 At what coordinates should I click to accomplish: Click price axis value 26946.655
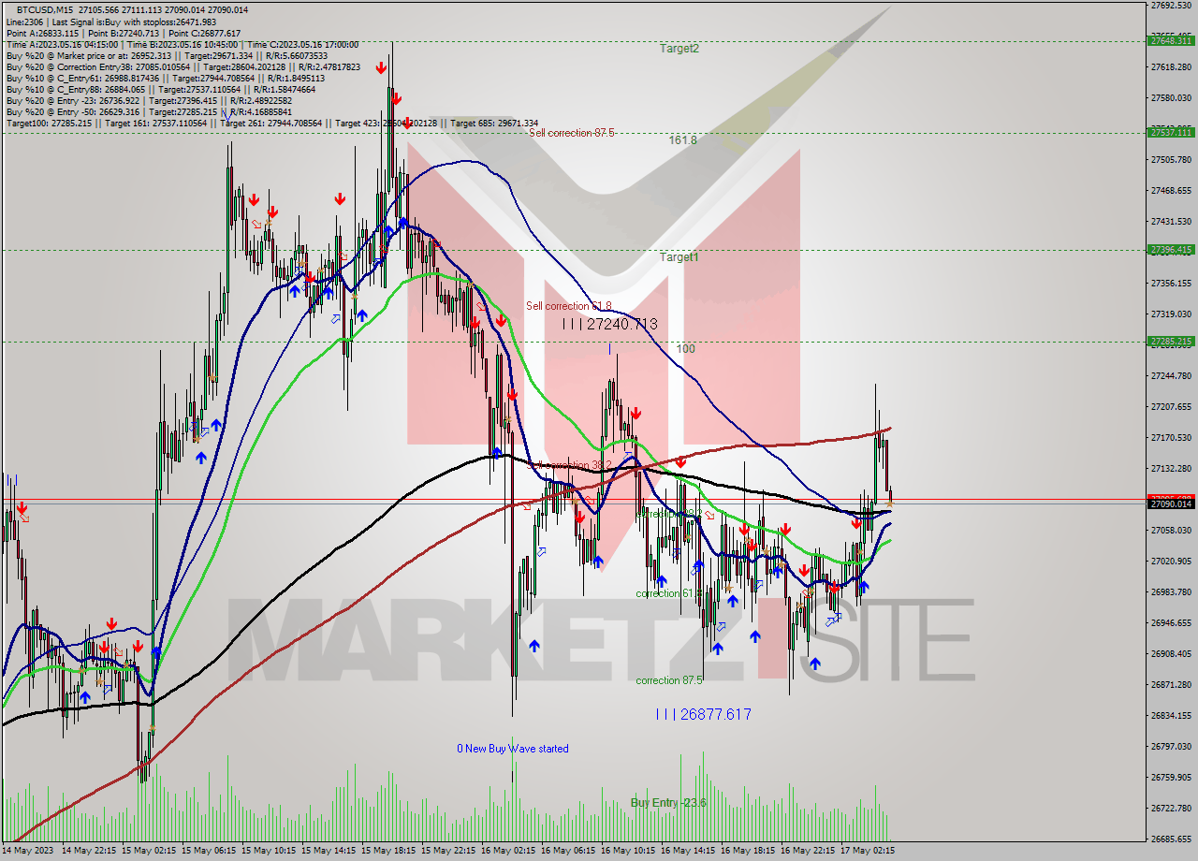[x=1172, y=622]
